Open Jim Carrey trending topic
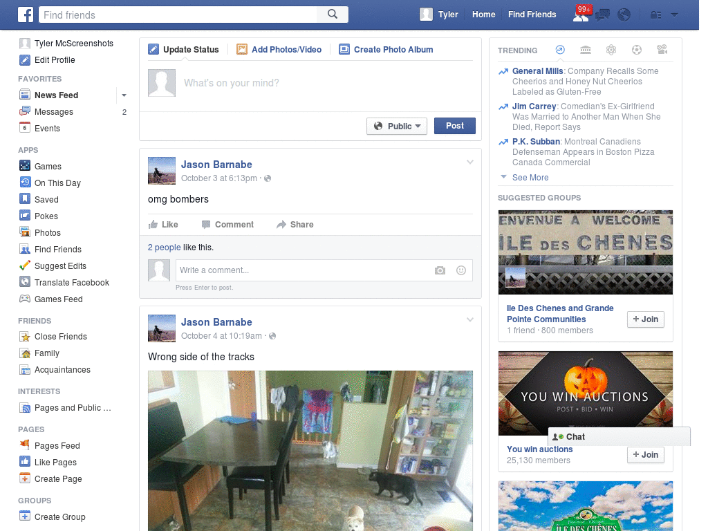This screenshot has height=531, width=708. click(534, 106)
